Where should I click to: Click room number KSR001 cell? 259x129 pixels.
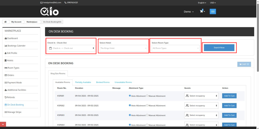[60, 96]
